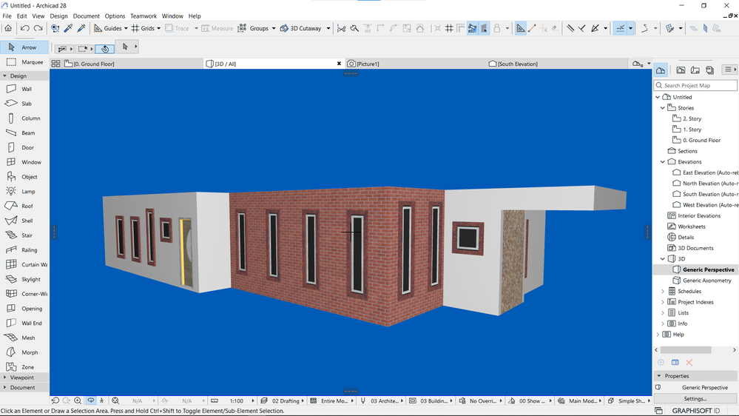Open the Teamwork menu
Image resolution: width=739 pixels, height=416 pixels.
(x=144, y=16)
